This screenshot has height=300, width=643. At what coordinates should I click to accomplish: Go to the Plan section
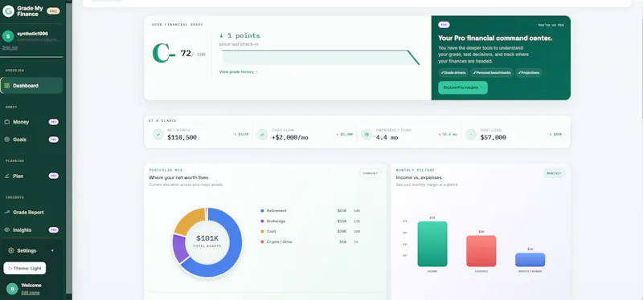pyautogui.click(x=31, y=176)
